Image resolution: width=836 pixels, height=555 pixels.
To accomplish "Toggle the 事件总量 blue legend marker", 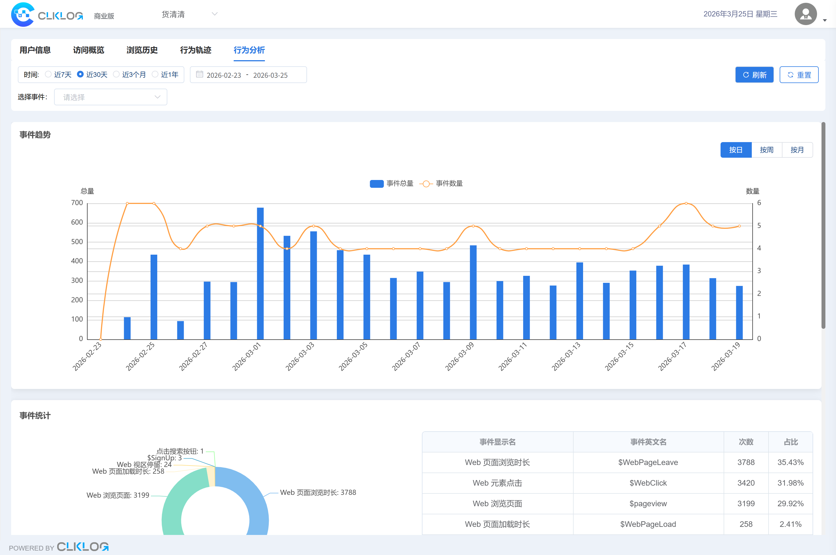I will 376,184.
